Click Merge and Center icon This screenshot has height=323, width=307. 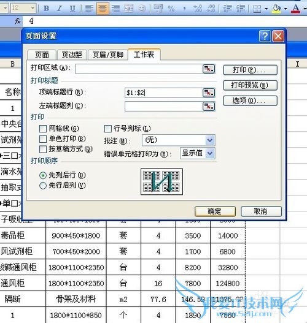(x=129, y=9)
